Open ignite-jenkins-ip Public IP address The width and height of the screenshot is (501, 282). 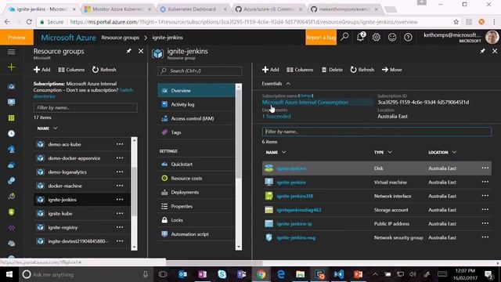(294, 224)
